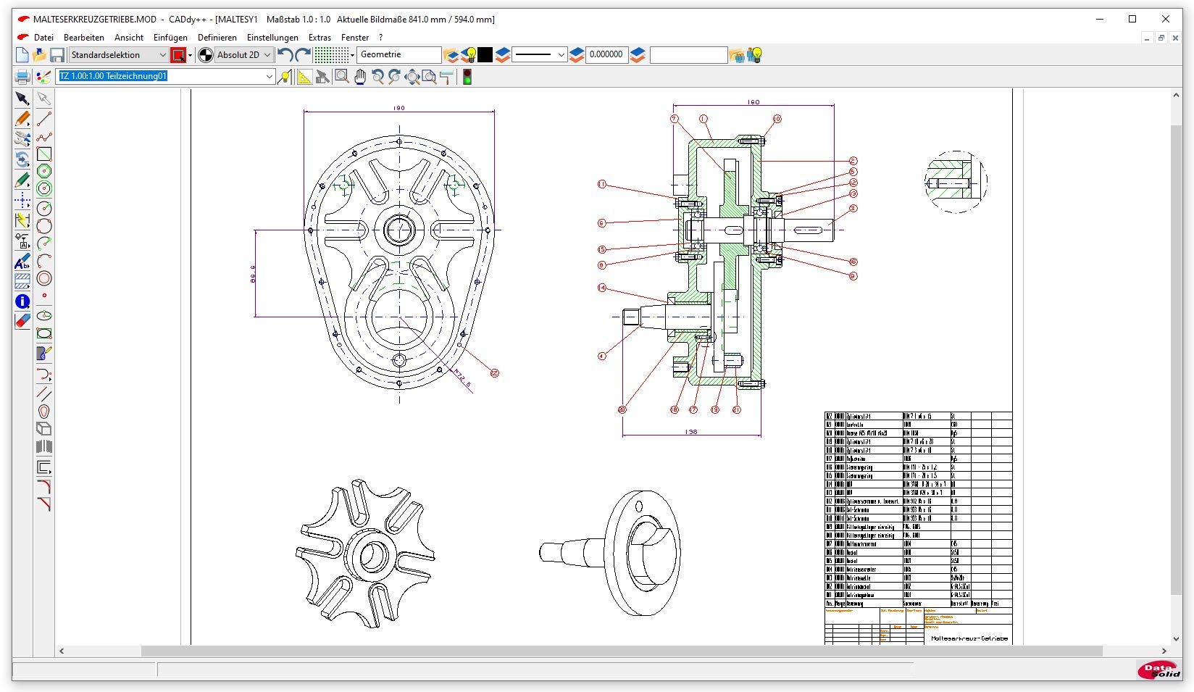Pick the parallel lines tool
This screenshot has height=692, width=1194.
[x=44, y=394]
